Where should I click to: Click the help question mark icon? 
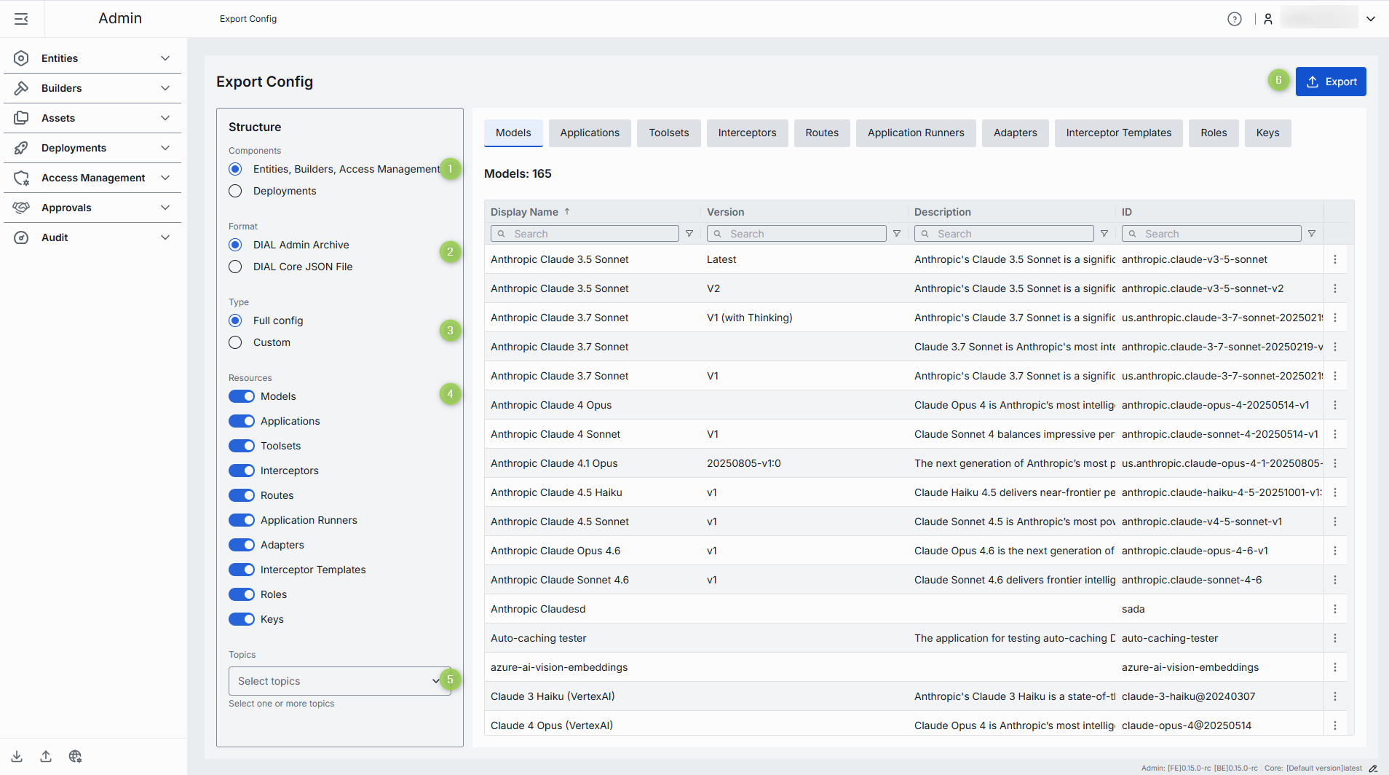point(1234,19)
